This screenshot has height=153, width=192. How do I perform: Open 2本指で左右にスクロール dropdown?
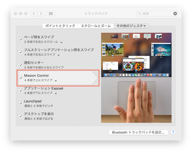click(43, 42)
